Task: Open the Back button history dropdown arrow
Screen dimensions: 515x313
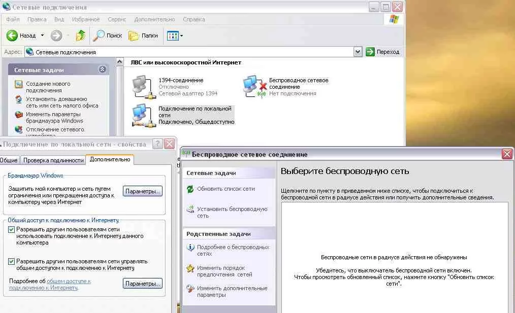Action: tap(42, 36)
